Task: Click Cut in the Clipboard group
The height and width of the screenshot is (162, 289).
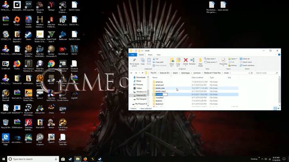Action: point(155,59)
